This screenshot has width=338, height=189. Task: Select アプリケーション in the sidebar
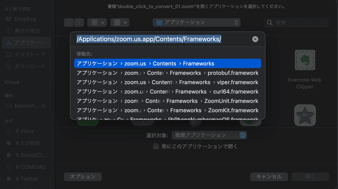tap(26, 43)
